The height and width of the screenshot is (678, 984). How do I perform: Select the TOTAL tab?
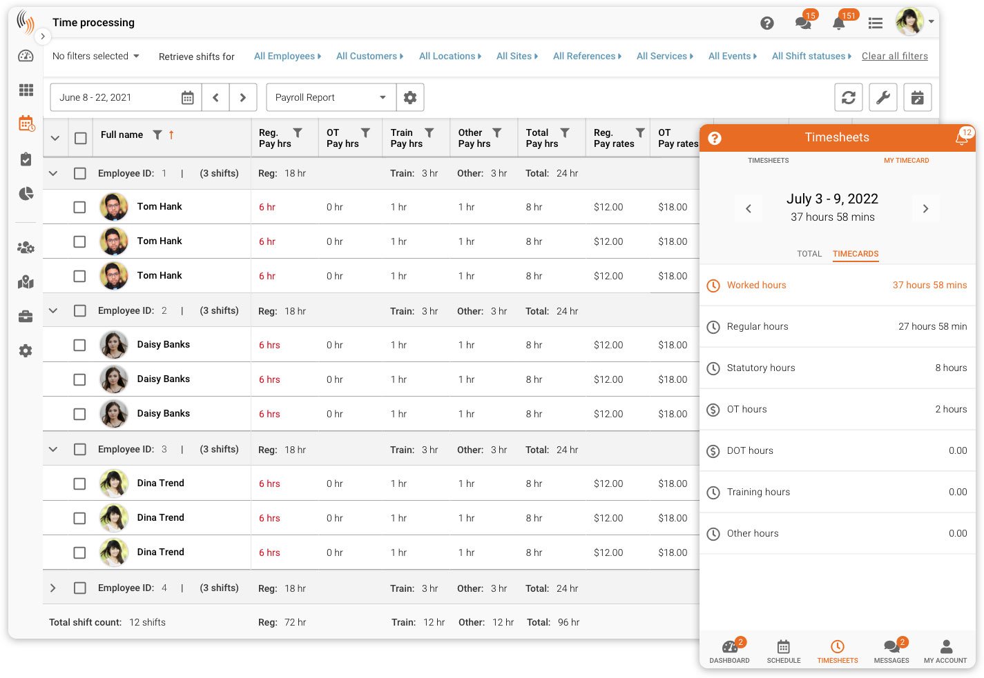click(x=809, y=254)
